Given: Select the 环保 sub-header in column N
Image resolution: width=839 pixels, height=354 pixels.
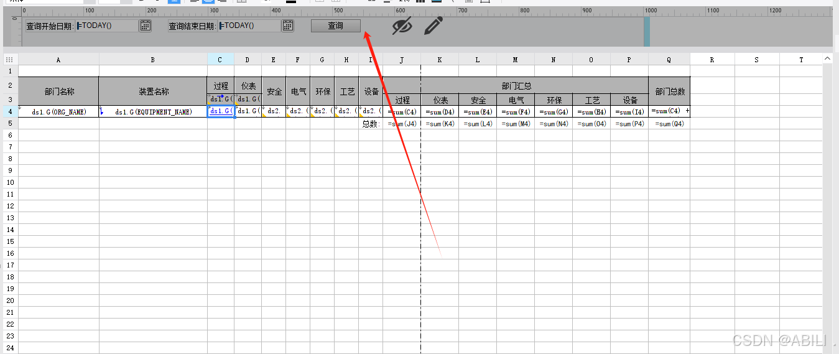Looking at the screenshot, I should click(x=554, y=100).
